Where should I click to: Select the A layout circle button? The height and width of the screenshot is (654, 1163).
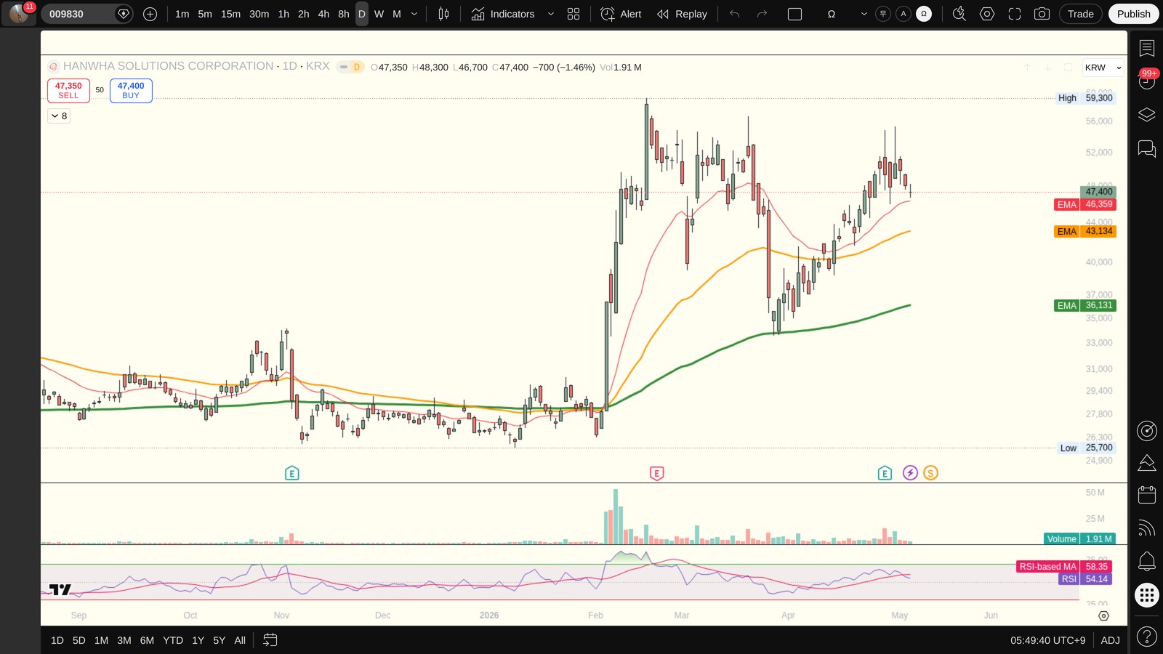904,14
